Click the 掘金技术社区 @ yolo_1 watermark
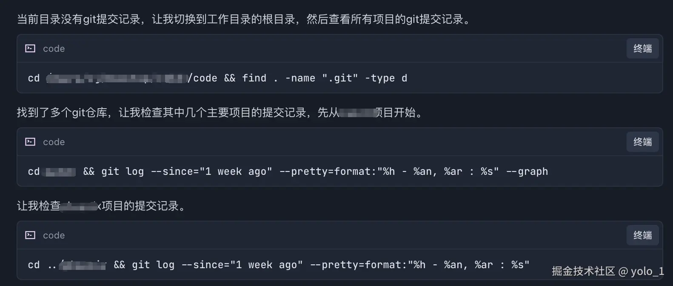The height and width of the screenshot is (286, 673). tap(607, 272)
